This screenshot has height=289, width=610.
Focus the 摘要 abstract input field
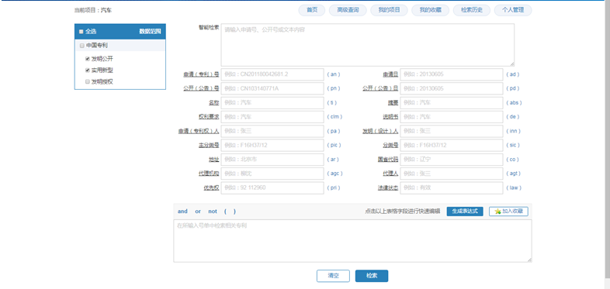[x=451, y=103]
